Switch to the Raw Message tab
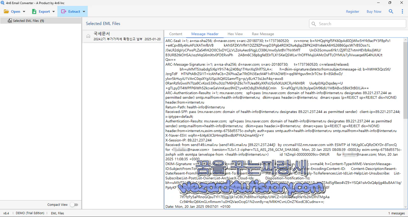 tap(263, 34)
